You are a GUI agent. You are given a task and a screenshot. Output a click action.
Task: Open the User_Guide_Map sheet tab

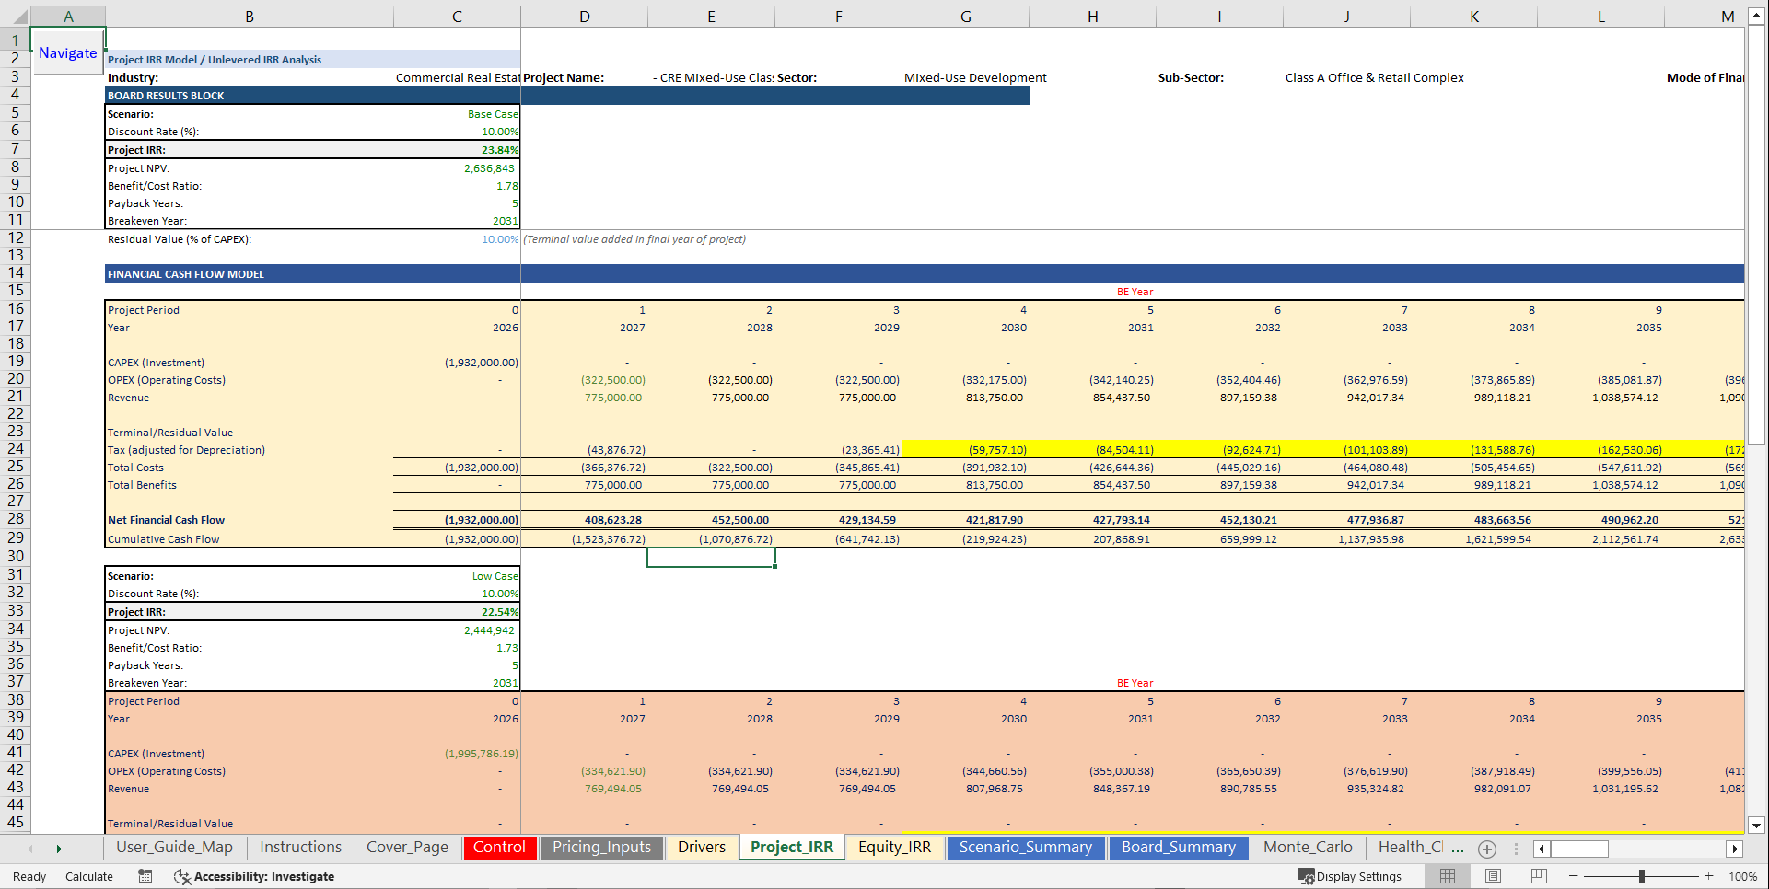pos(174,848)
